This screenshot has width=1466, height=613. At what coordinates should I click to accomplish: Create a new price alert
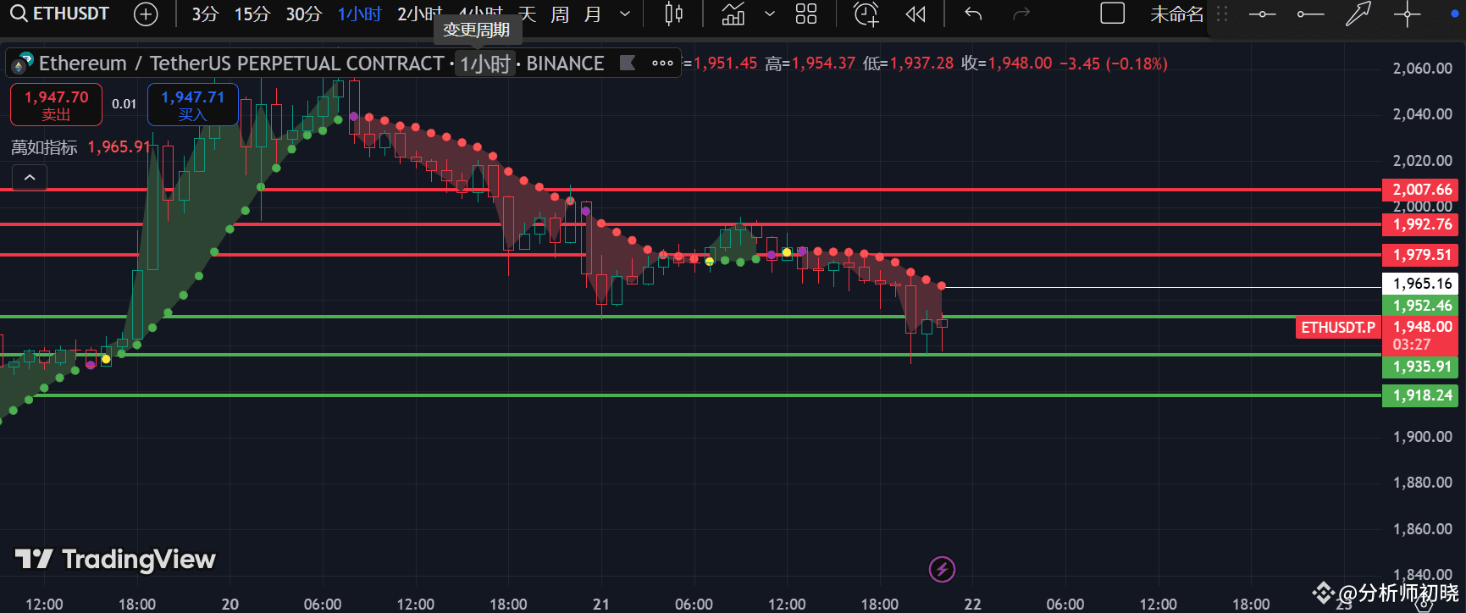click(x=866, y=14)
